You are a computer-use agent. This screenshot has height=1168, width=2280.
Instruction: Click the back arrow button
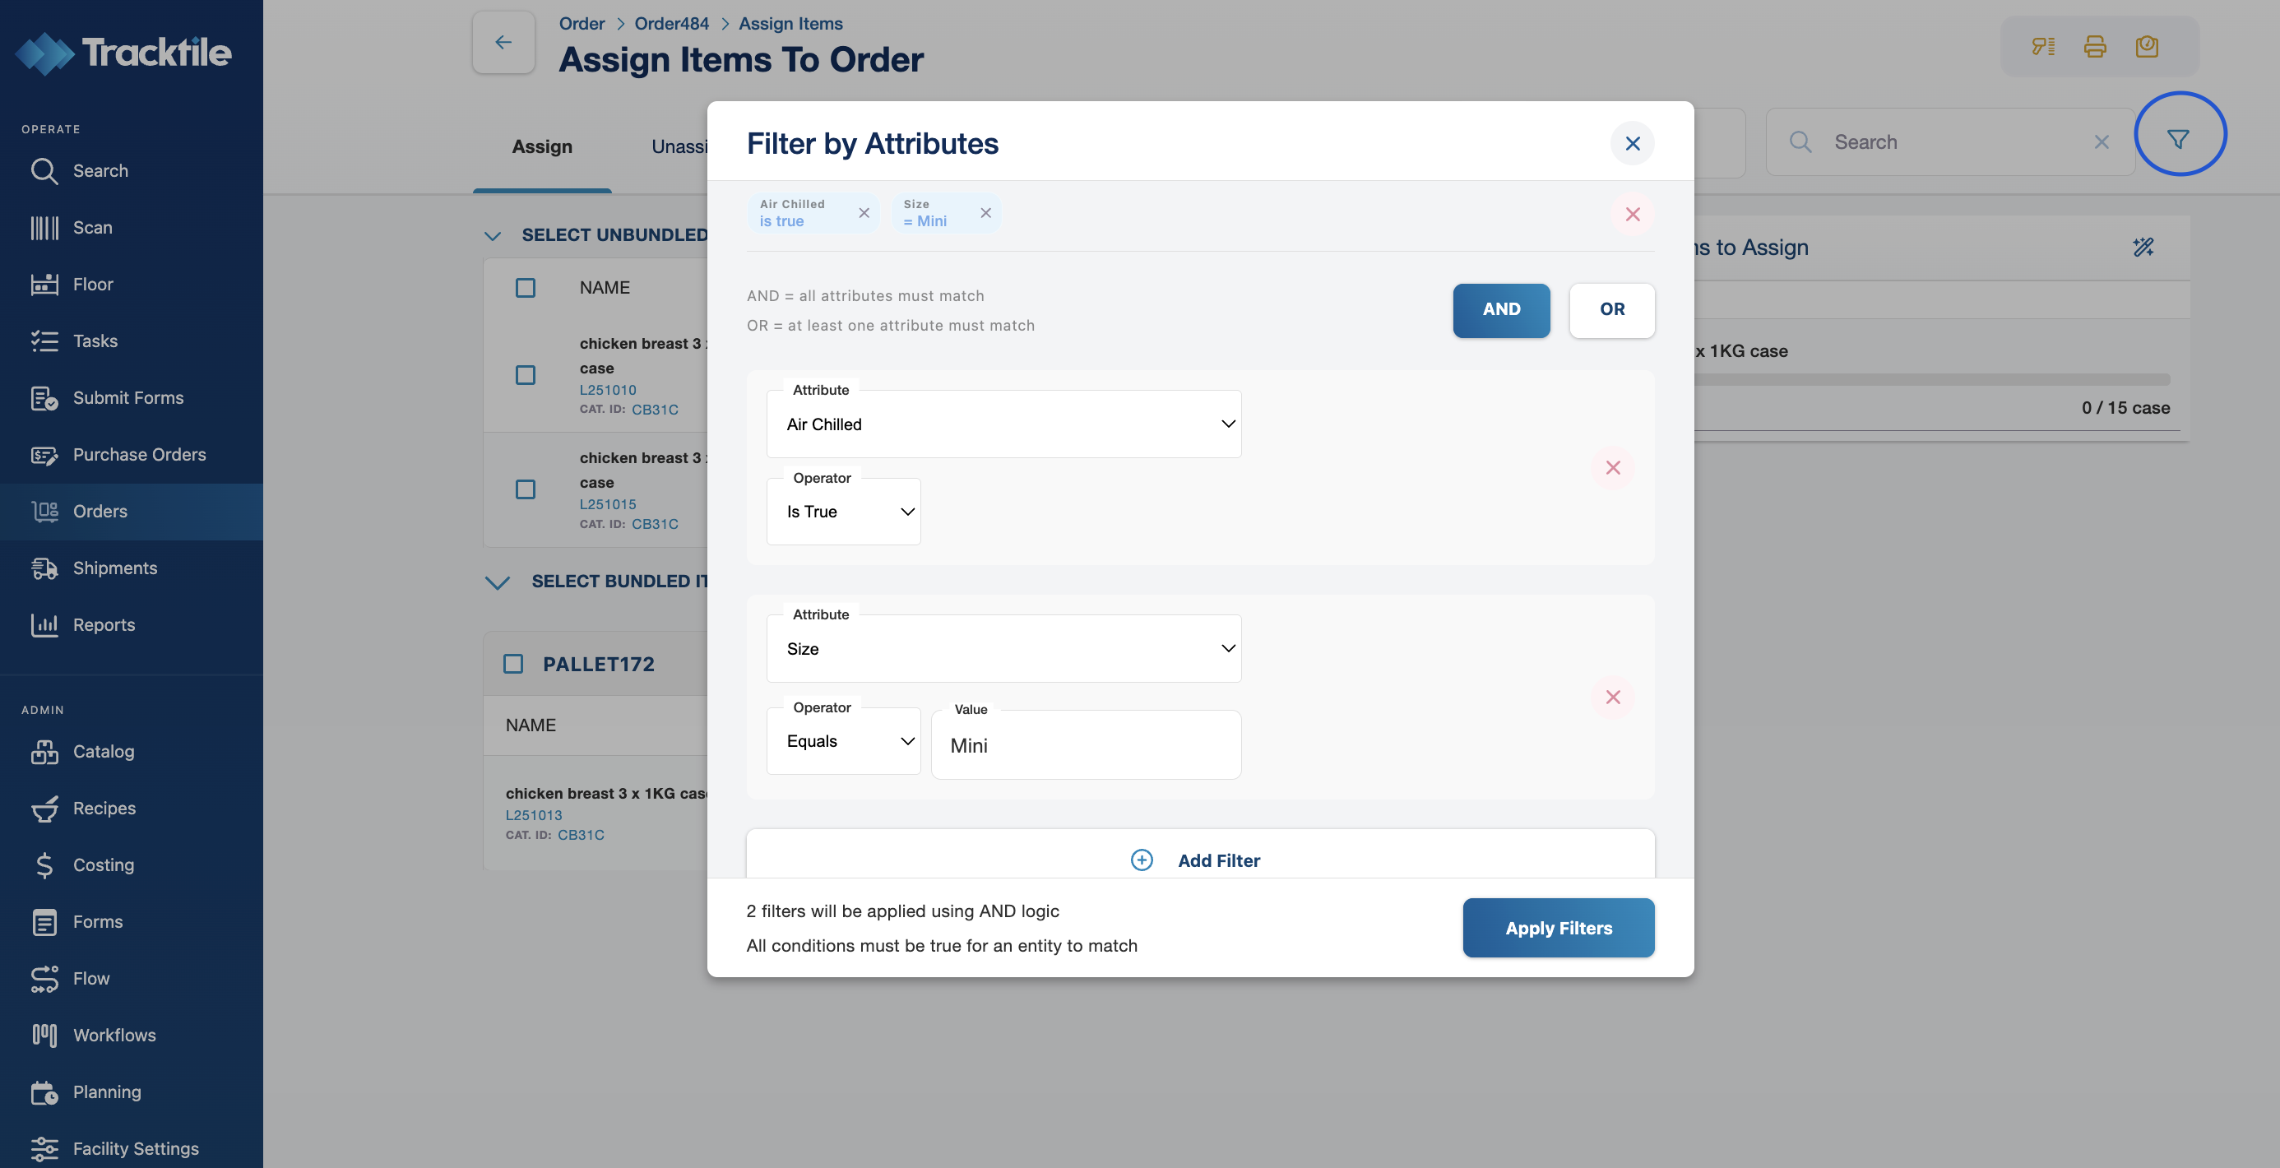click(503, 43)
